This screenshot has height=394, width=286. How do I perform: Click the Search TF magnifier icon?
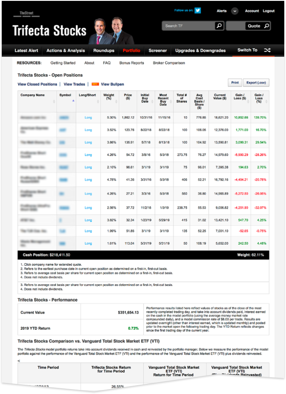219,25
